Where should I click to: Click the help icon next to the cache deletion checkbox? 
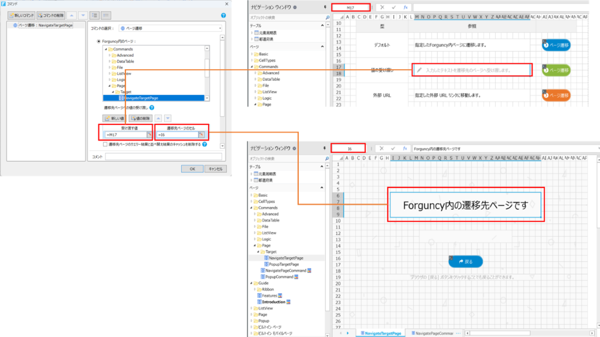pos(204,144)
